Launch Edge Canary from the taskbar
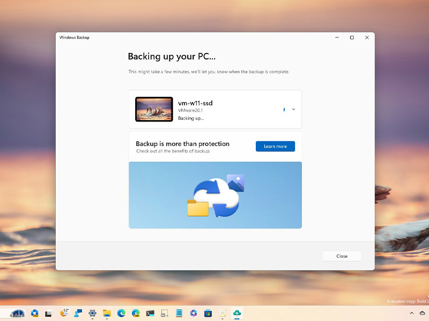The width and height of the screenshot is (429, 321). pyautogui.click(x=136, y=313)
